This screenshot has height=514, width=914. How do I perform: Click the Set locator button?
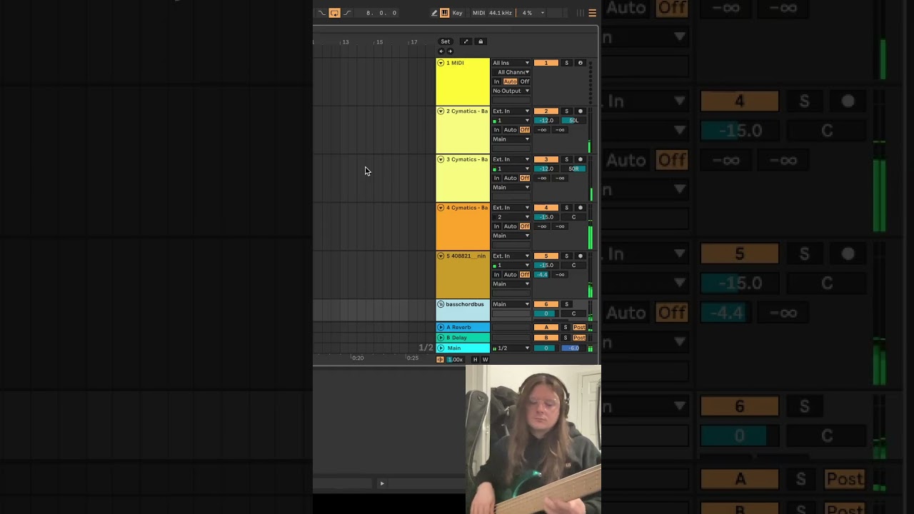pyautogui.click(x=446, y=41)
